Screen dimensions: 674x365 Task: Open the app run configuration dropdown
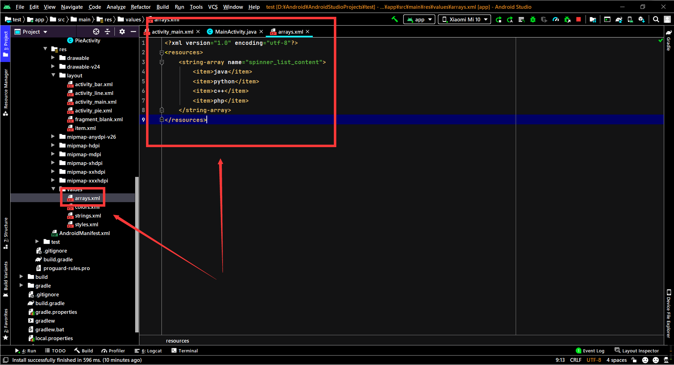coord(419,19)
